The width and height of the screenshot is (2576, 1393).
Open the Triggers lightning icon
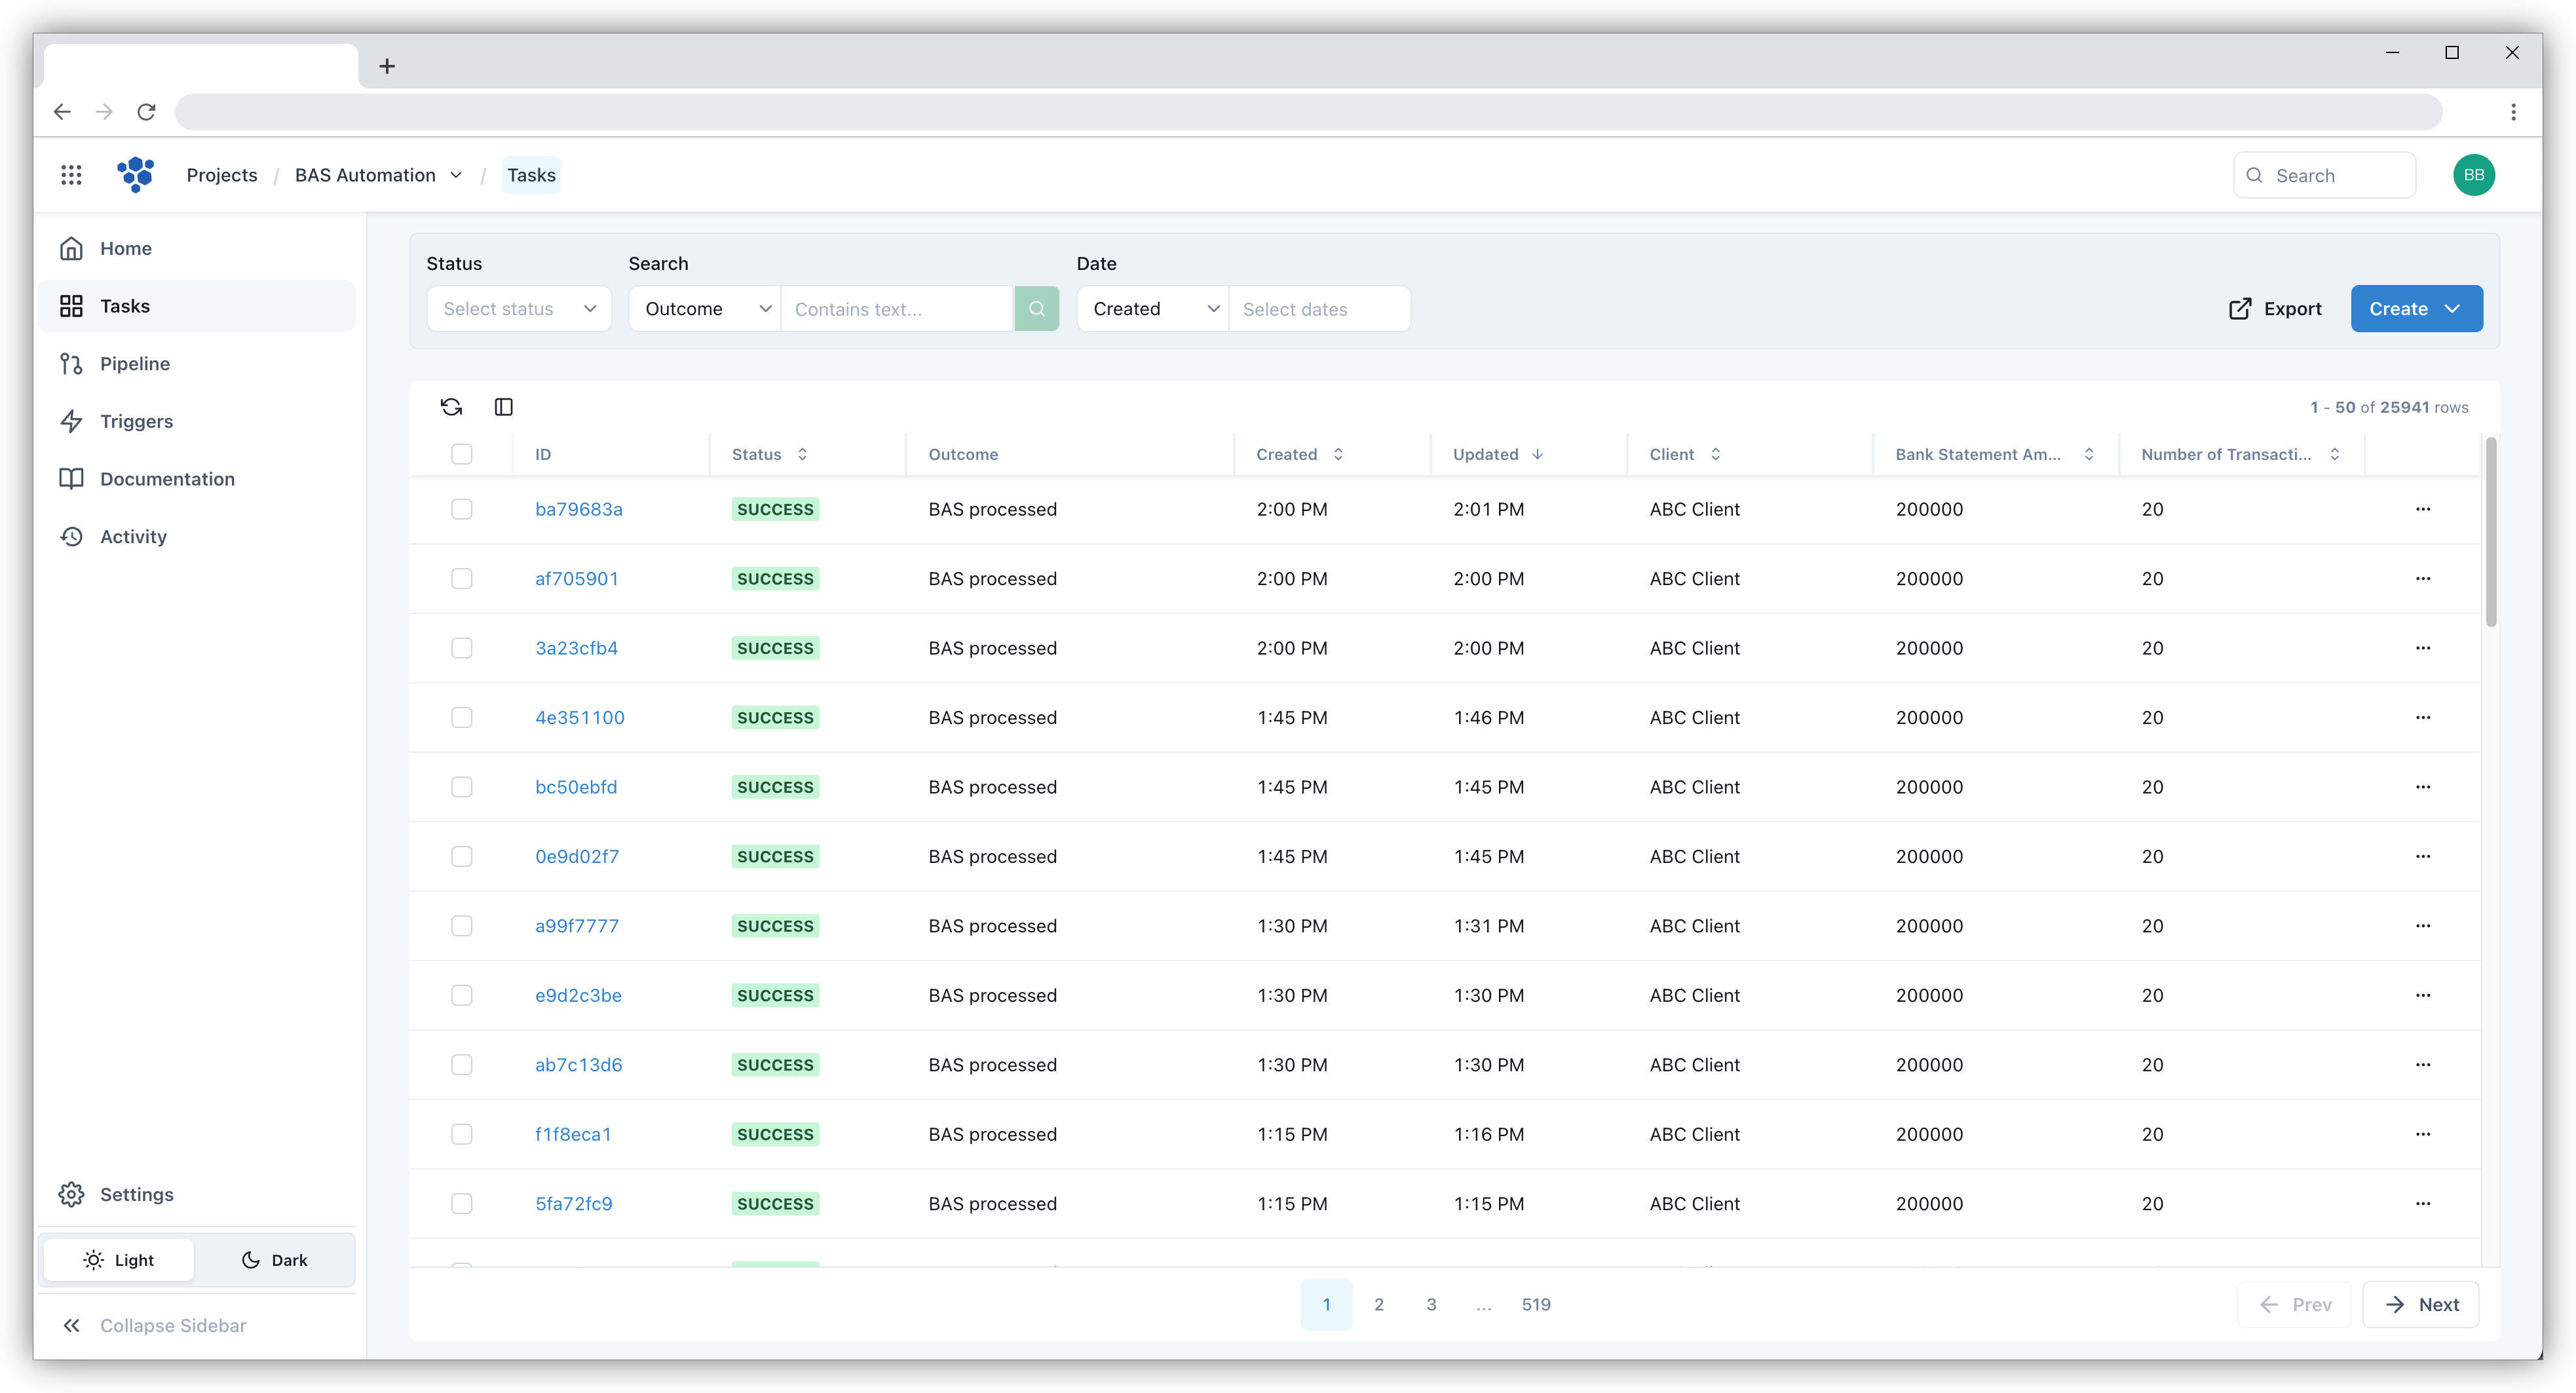click(71, 421)
